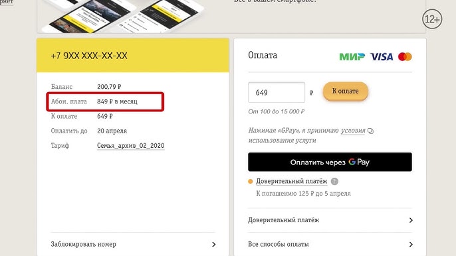Click phone number header +7 9XX XXX-XX-XX
Screen dimensions: 456x256
[89, 56]
